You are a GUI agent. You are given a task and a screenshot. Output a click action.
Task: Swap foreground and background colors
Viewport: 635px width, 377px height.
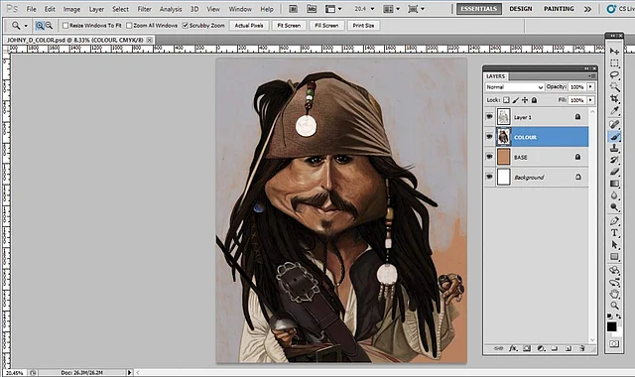[618, 315]
